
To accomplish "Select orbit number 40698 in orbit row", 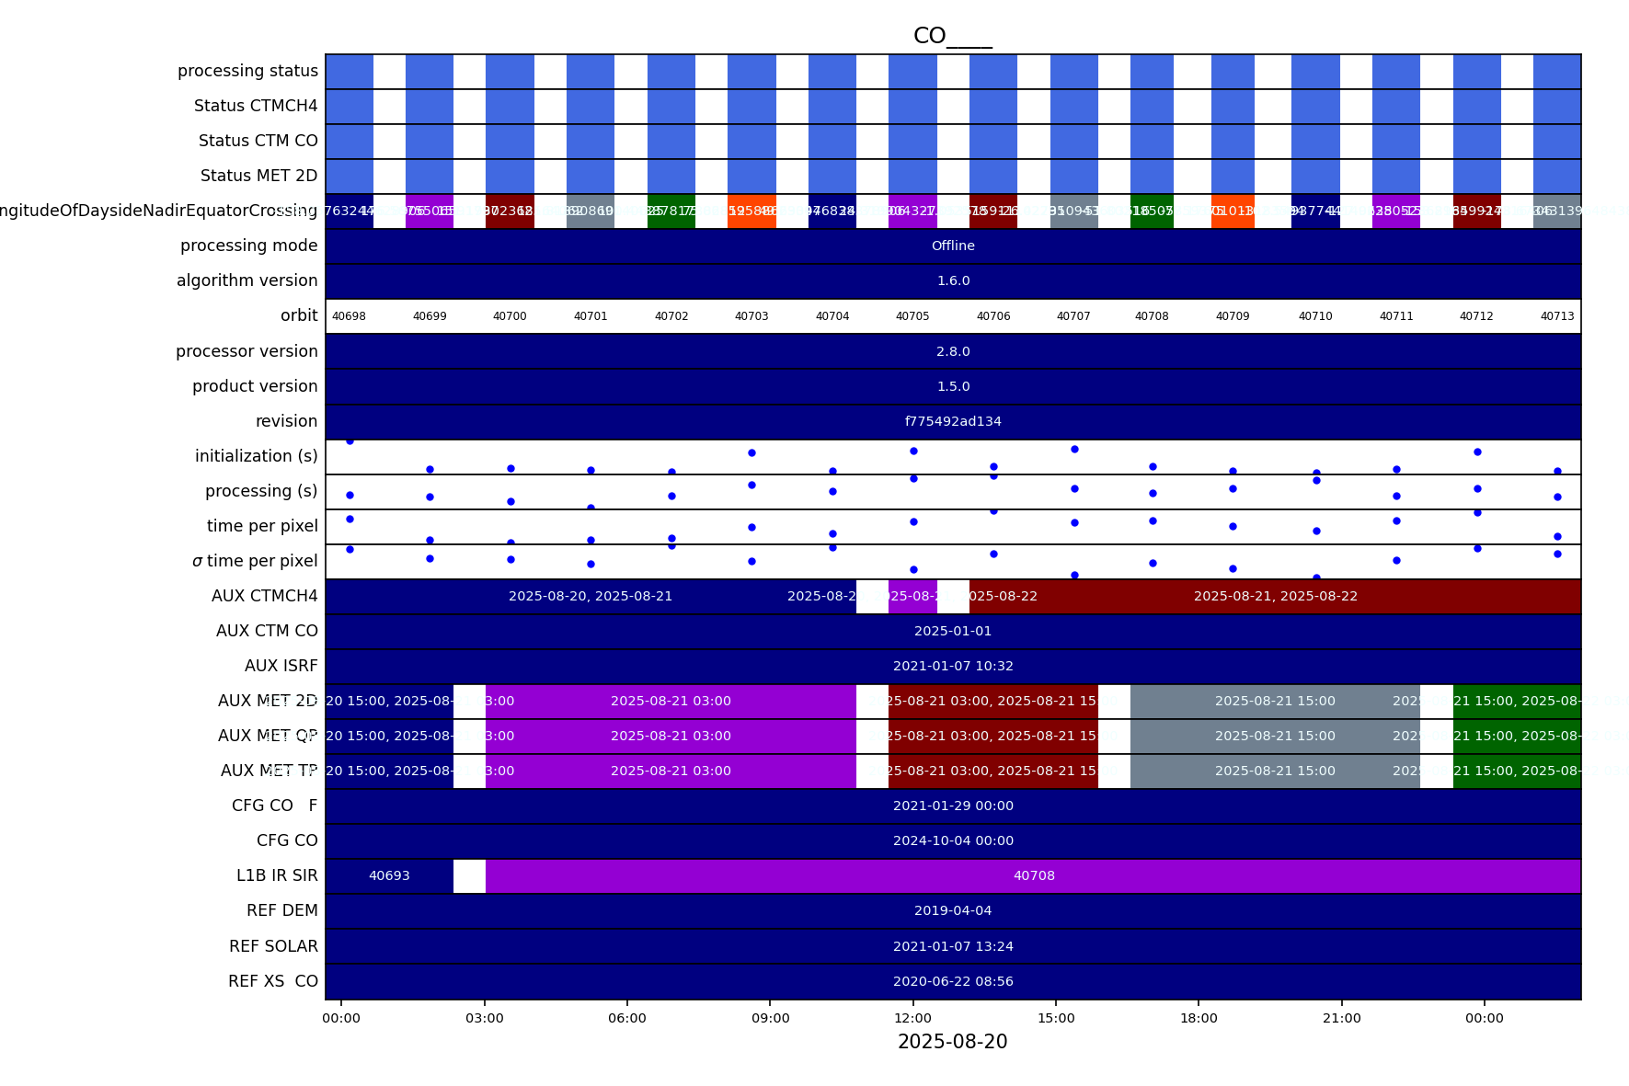I will click(349, 316).
